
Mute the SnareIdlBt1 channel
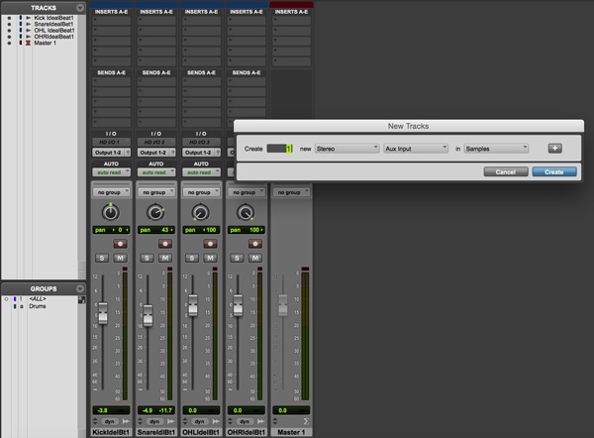(x=165, y=259)
